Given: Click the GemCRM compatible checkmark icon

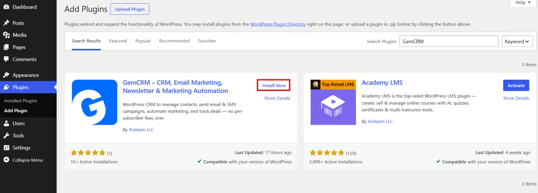Looking at the screenshot, I should pyautogui.click(x=199, y=161).
